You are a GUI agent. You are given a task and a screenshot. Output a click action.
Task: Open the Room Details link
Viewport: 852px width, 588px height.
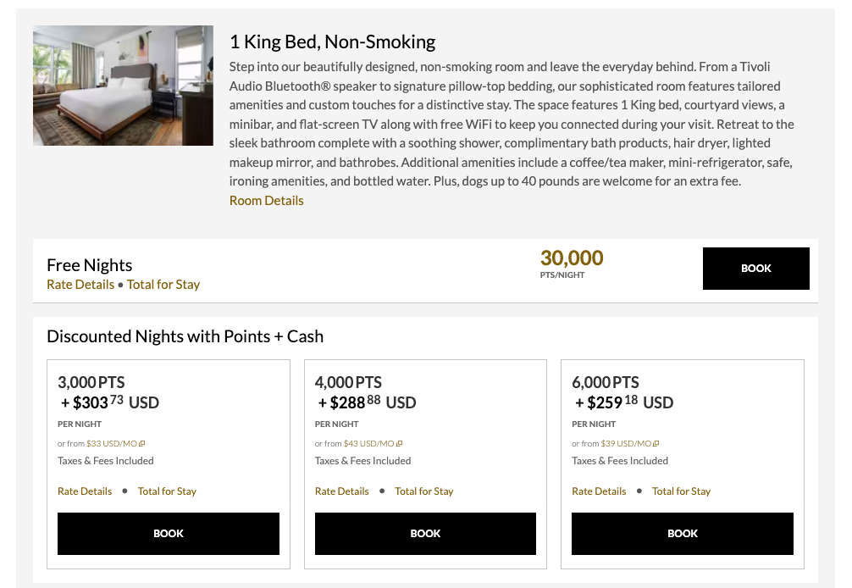266,201
